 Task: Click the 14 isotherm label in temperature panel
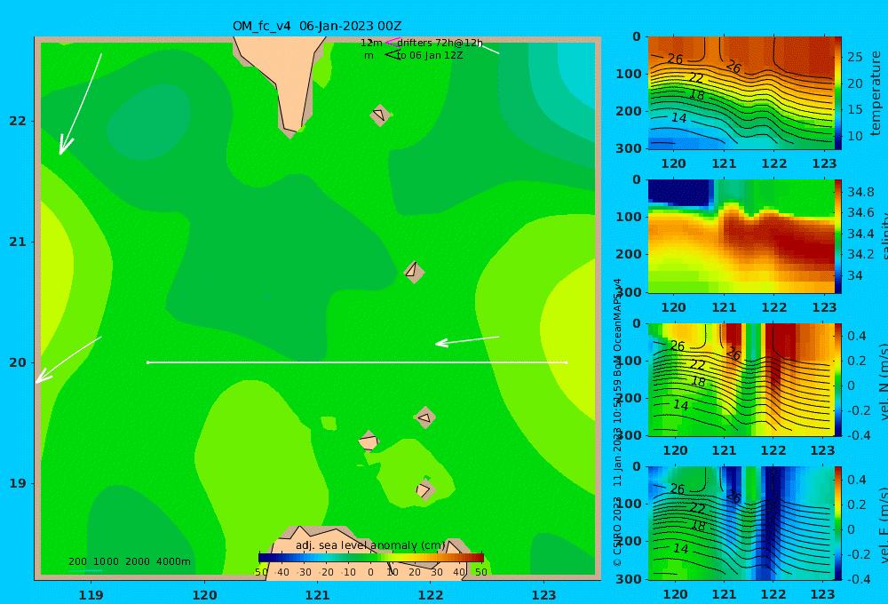(x=678, y=118)
